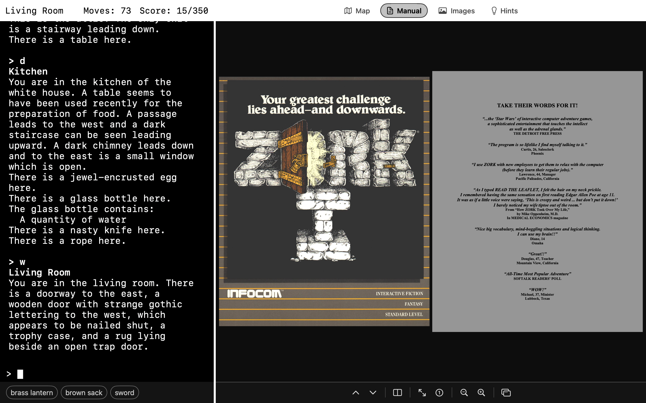
Task: Click the map icon beside Map
Action: click(348, 11)
